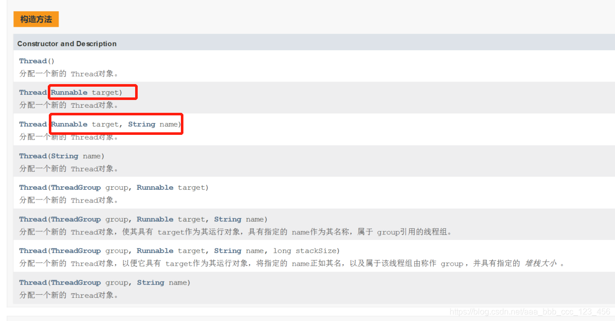Click the italic 堆栈大小 text in stackSize description
This screenshot has width=615, height=321.
coord(541,264)
